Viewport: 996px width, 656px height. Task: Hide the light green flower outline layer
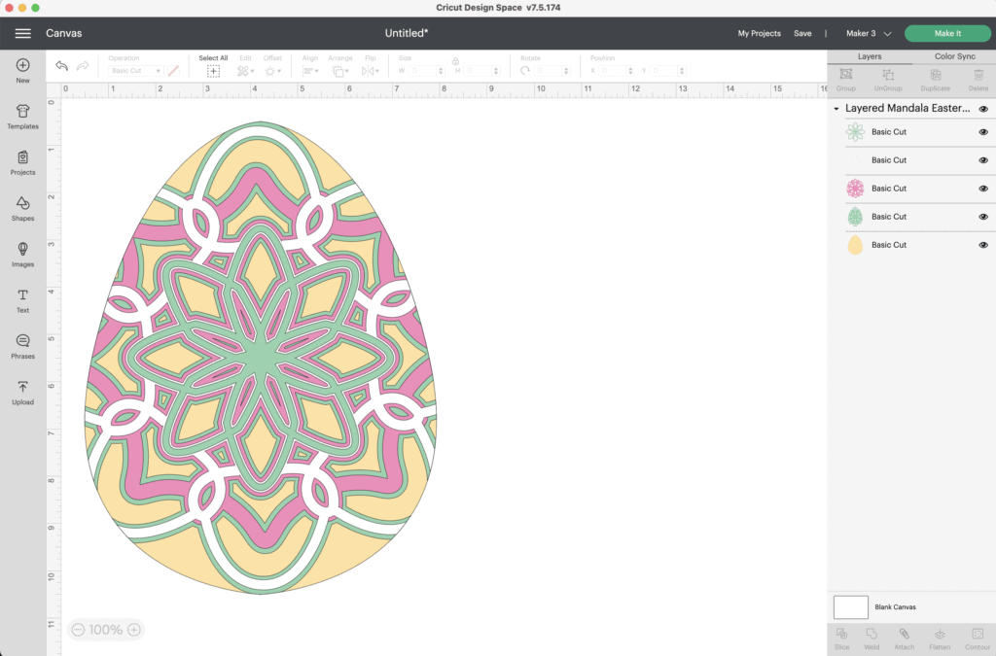[983, 132]
